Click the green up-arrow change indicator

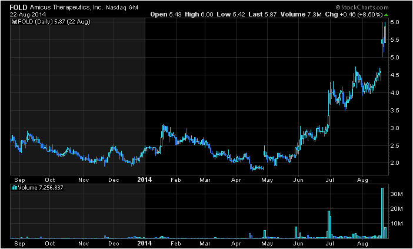click(386, 15)
